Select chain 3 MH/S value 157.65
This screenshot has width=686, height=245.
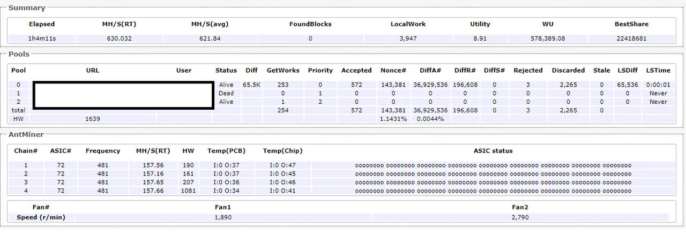click(x=153, y=182)
